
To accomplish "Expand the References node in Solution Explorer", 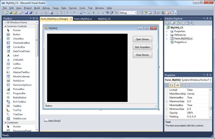I will (x=167, y=35).
